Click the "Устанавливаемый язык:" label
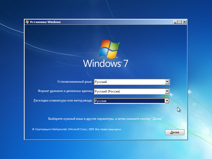This screenshot has height=159, width=212. pos(75,82)
